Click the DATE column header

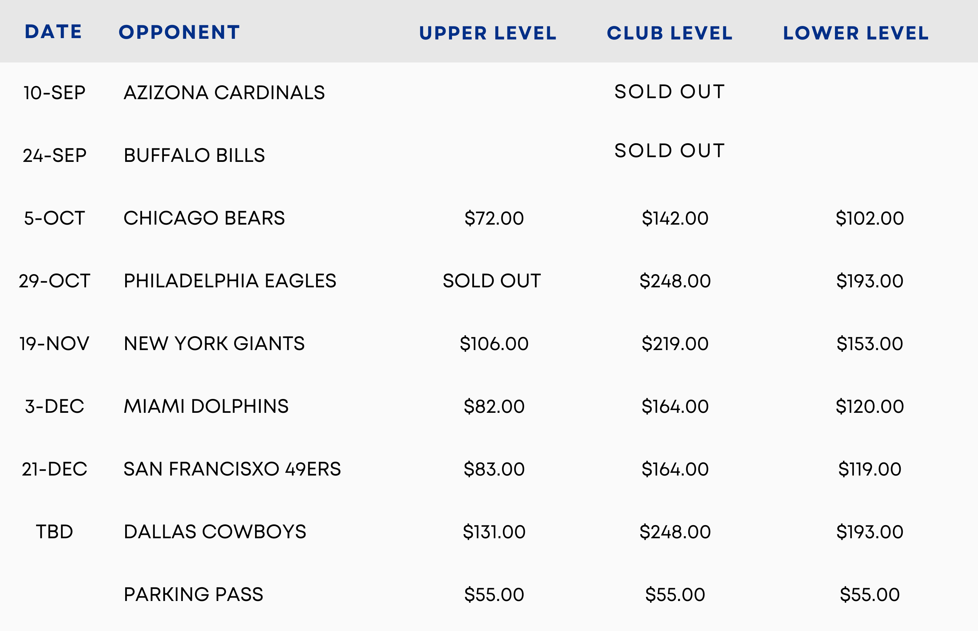coord(53,32)
